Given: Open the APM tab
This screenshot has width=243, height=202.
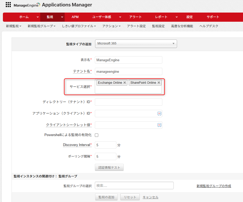Looking at the screenshot, I should (x=75, y=17).
